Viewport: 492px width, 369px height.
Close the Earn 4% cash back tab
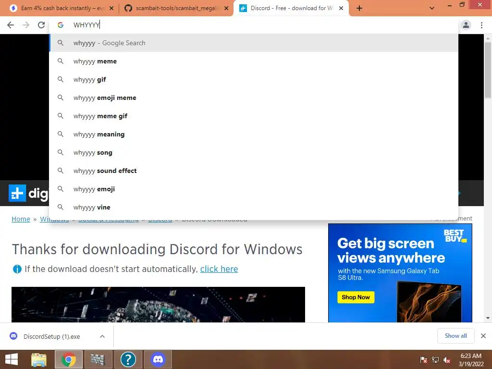(111, 8)
